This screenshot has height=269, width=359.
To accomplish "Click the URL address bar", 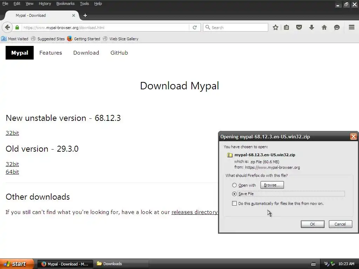I will (105, 27).
